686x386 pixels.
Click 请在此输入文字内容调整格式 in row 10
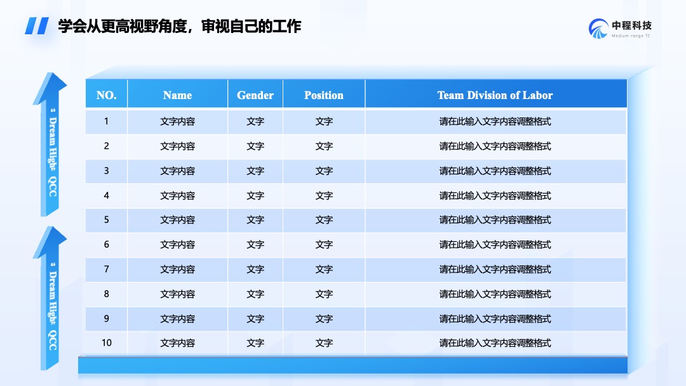495,343
